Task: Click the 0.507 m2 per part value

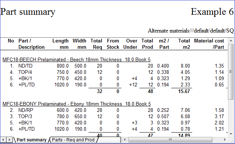Action: pos(163,116)
